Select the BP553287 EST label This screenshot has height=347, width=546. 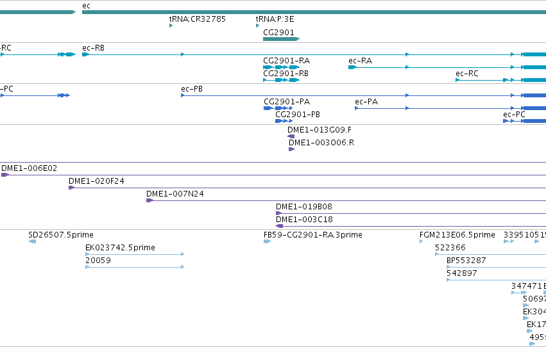(466, 261)
